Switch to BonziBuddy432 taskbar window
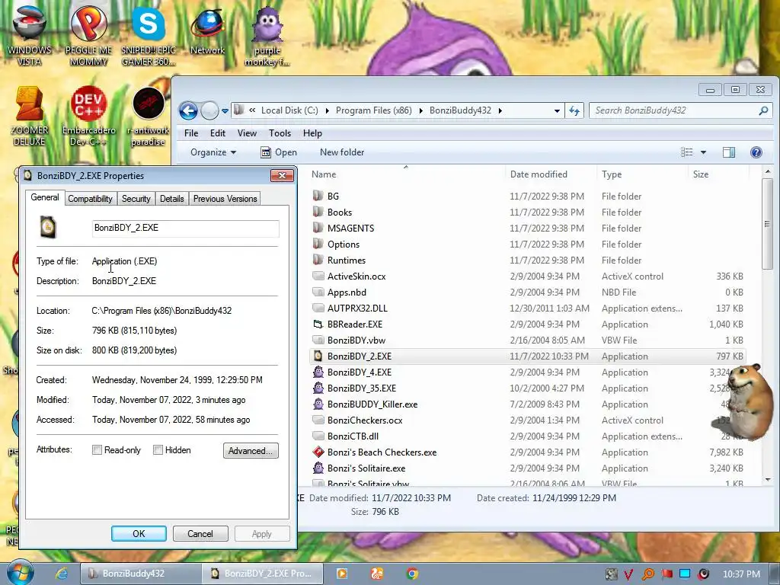Image resolution: width=780 pixels, height=585 pixels. 141,574
